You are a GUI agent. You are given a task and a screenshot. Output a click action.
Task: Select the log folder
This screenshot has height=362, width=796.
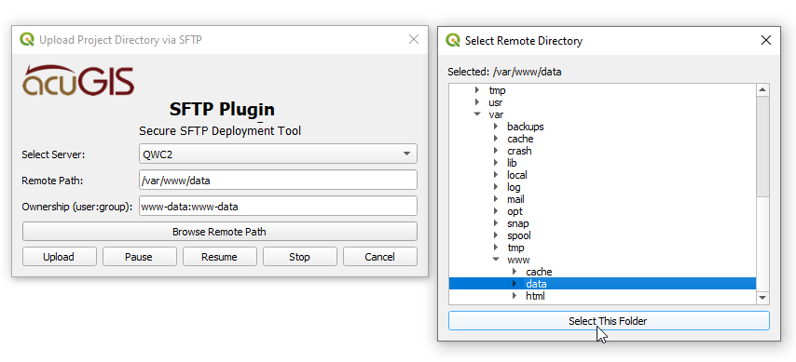click(x=514, y=187)
